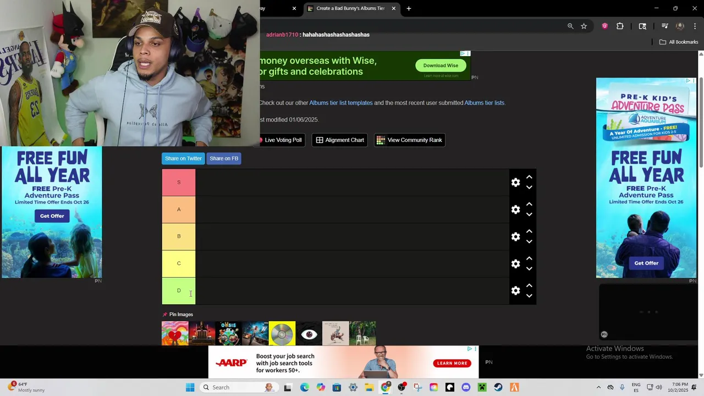Open View Community Rank
The image size is (704, 396).
coord(409,140)
